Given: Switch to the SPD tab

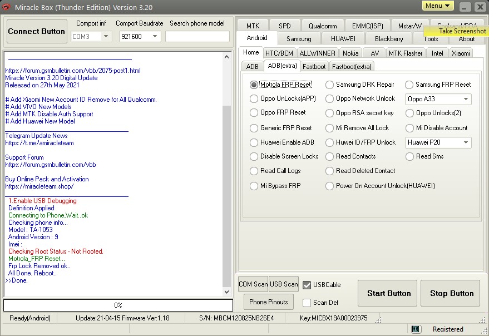Looking at the screenshot, I should tap(285, 26).
